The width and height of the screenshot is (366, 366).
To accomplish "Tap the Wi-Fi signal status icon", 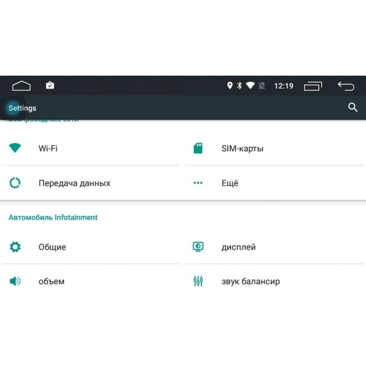I will coord(250,85).
